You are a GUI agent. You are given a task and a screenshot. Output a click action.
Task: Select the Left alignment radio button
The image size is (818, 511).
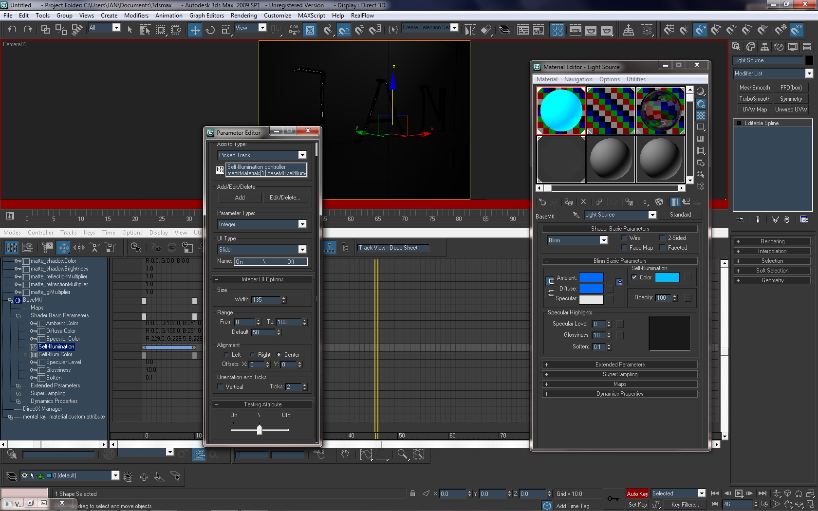226,355
